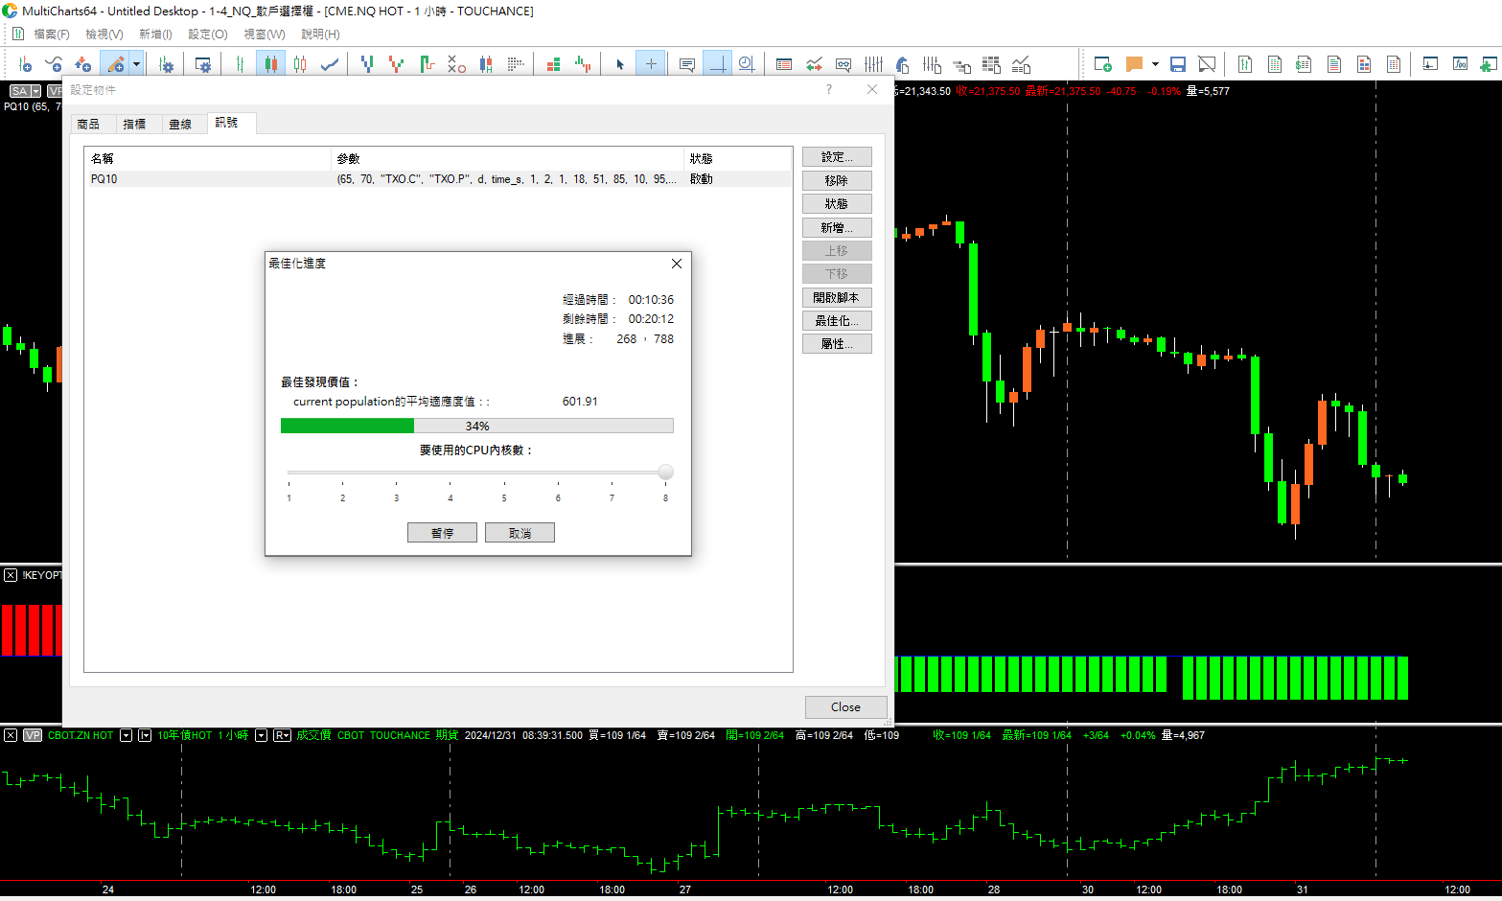Toggle the VP button on CBOT.ZN chart
This screenshot has height=901, width=1502.
click(33, 735)
